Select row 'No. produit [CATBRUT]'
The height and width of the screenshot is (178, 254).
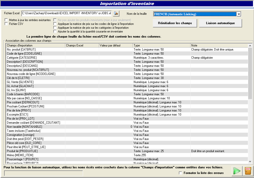(127, 50)
